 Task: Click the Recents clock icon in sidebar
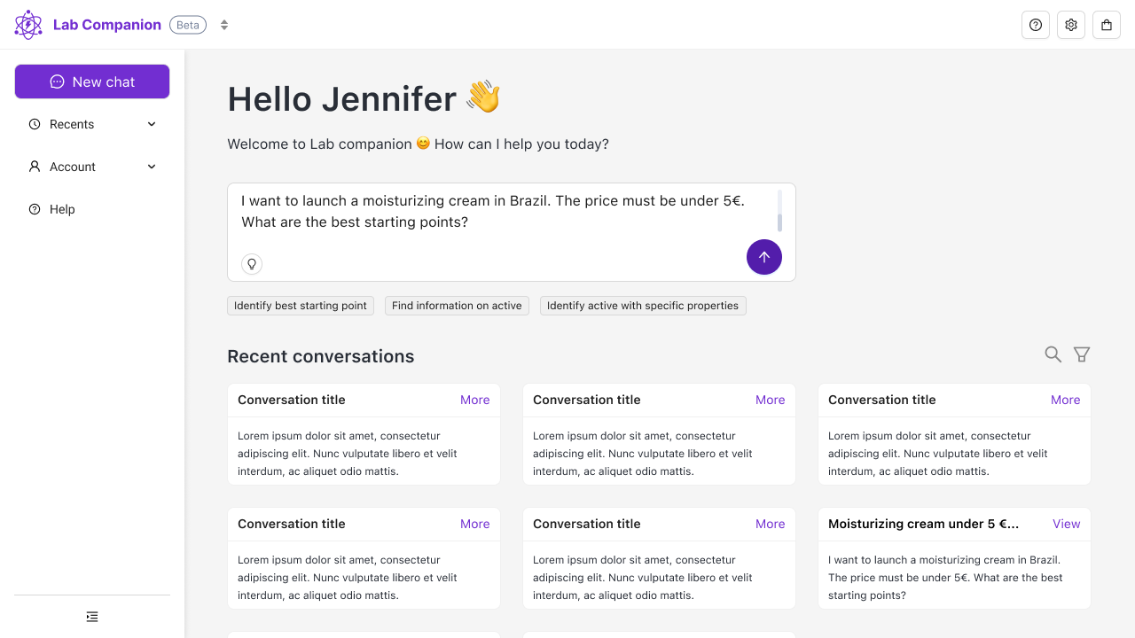33,124
